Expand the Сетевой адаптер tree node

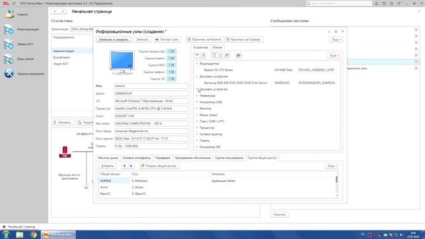(197, 134)
